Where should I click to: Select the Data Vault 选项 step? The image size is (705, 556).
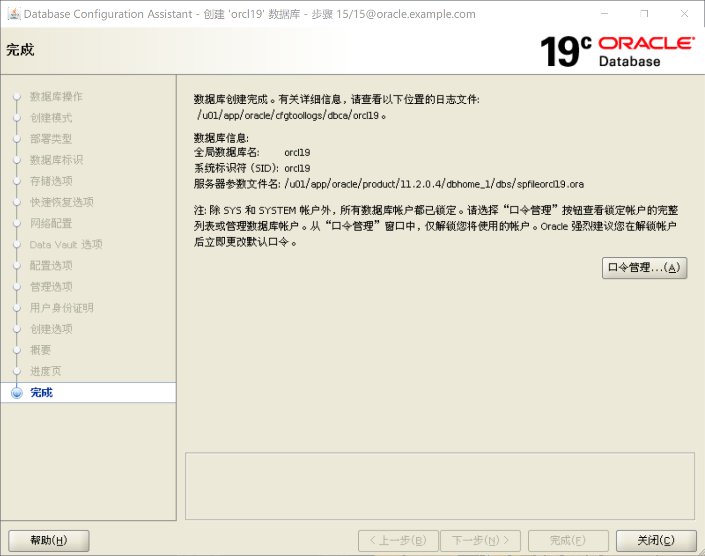tap(66, 244)
